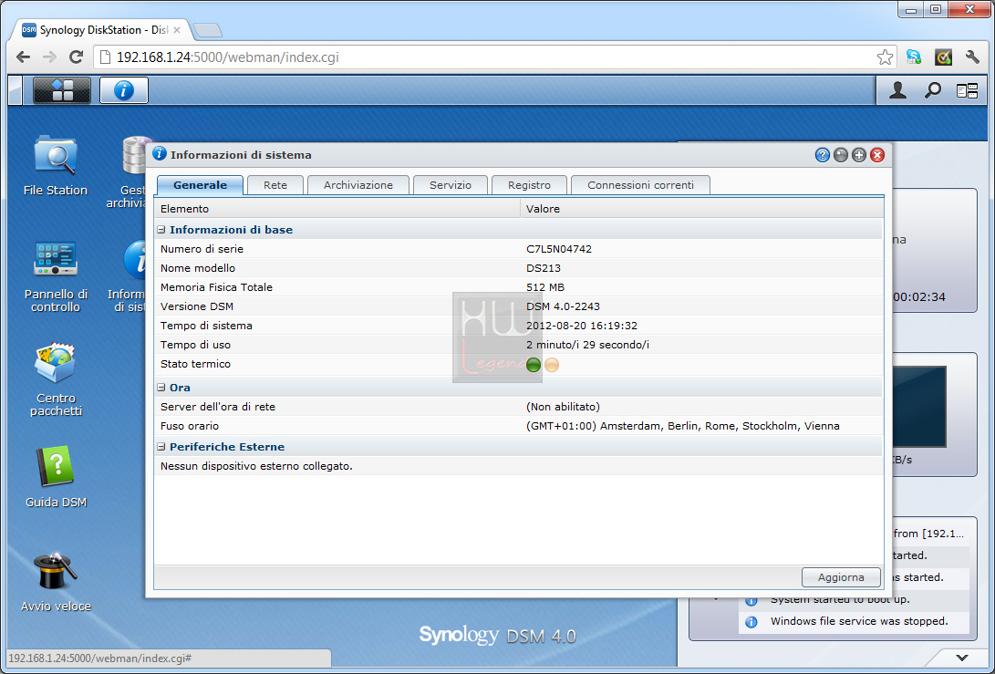Image resolution: width=995 pixels, height=674 pixels.
Task: Open a new browser tab
Action: pyautogui.click(x=207, y=30)
